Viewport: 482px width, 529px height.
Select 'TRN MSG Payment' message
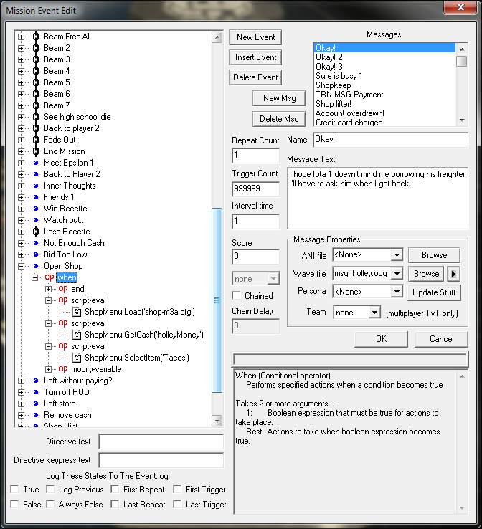coord(349,95)
